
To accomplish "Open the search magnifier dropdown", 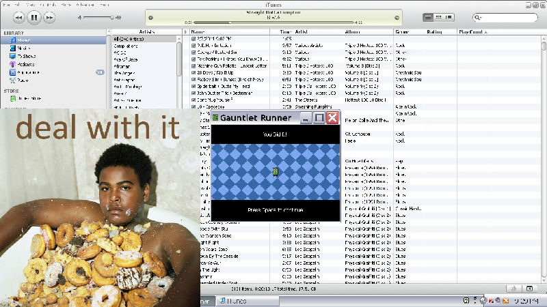I will tap(479, 17).
